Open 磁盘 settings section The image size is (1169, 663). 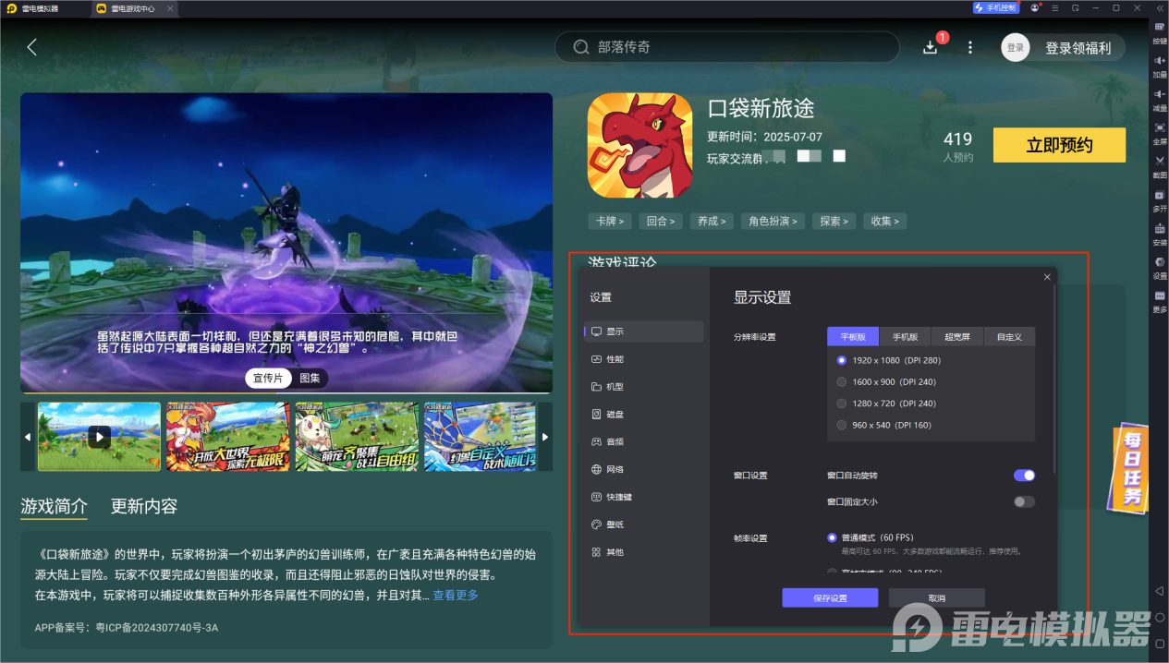[645, 415]
